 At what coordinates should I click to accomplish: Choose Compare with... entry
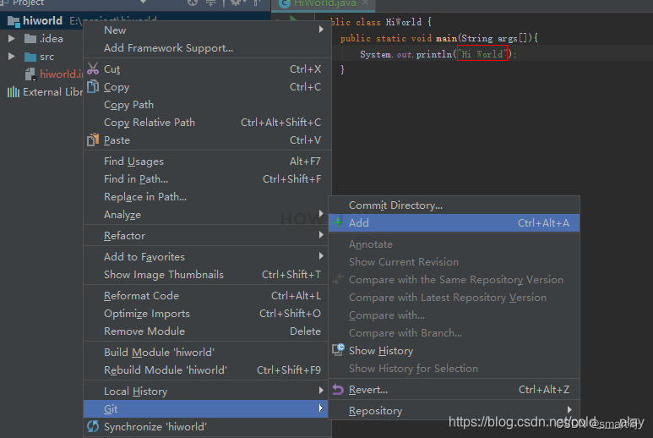(454, 315)
